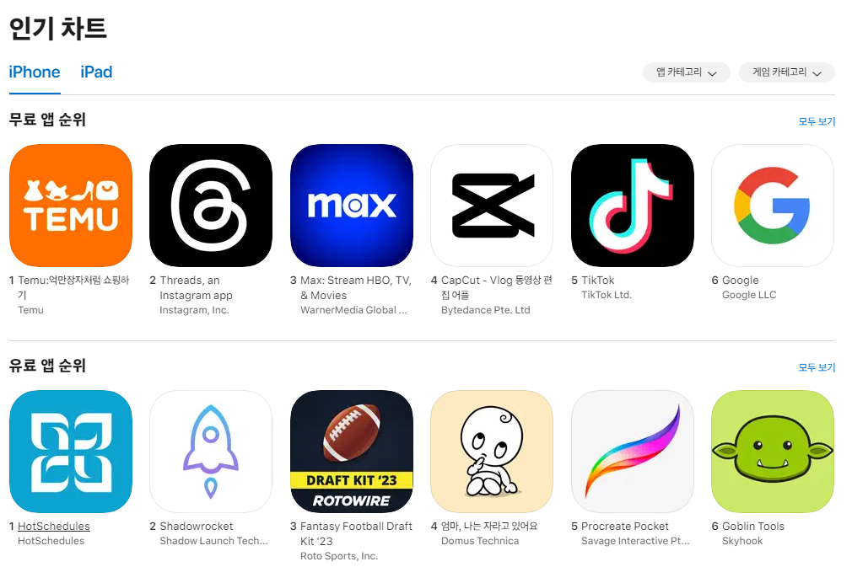Select the Procreate Pocket app icon
The width and height of the screenshot is (852, 567).
pyautogui.click(x=633, y=452)
